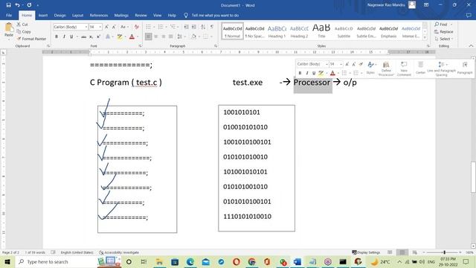The height and width of the screenshot is (268, 476).
Task: Toggle Show/Hide paragraph marks
Action: (x=212, y=27)
